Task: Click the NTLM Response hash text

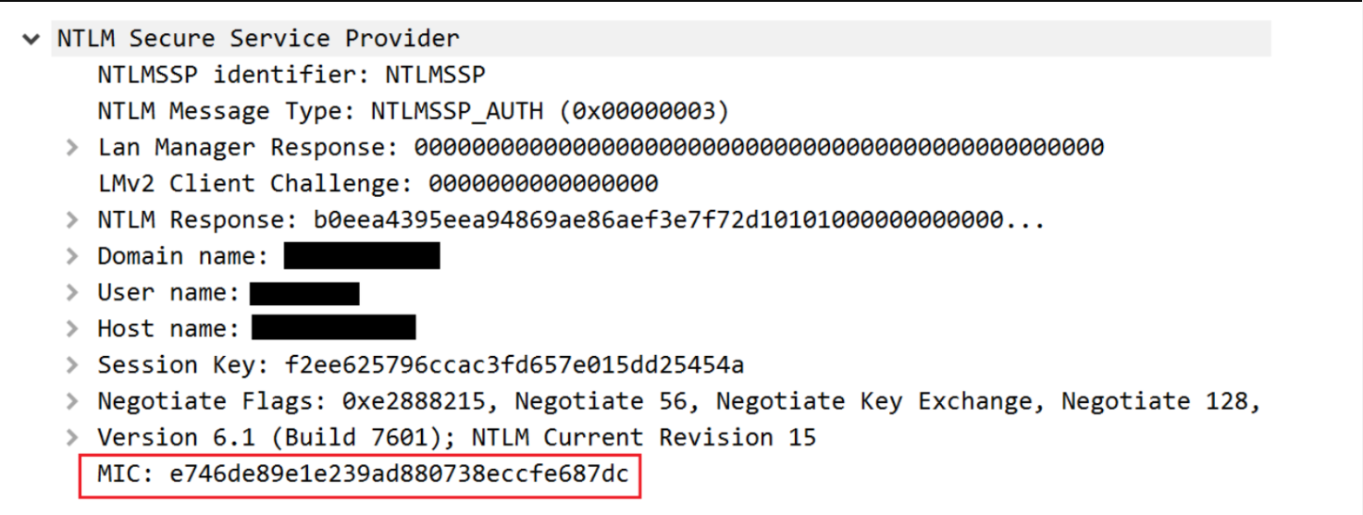Action: (x=667, y=220)
